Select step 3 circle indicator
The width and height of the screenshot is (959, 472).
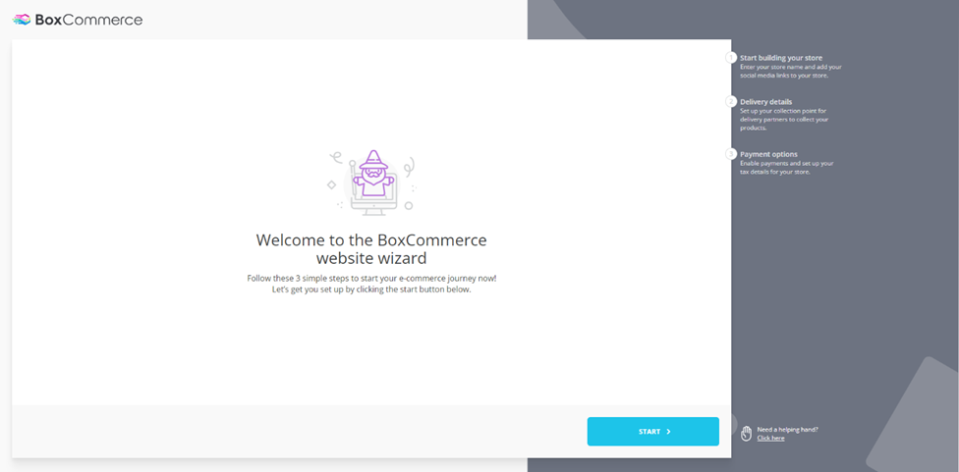pos(731,154)
